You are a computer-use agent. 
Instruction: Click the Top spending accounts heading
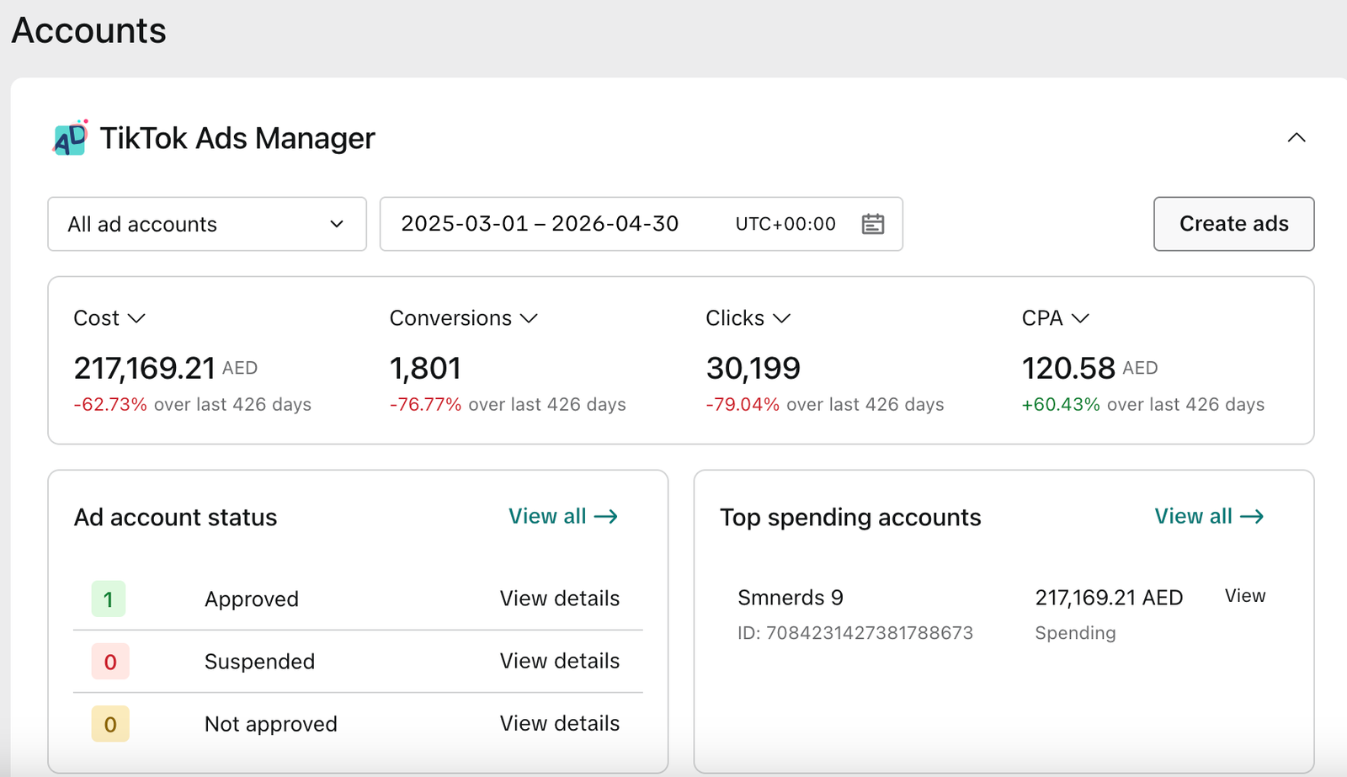[850, 517]
